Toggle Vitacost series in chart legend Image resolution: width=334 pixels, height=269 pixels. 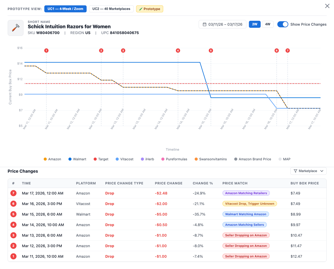coord(124,159)
